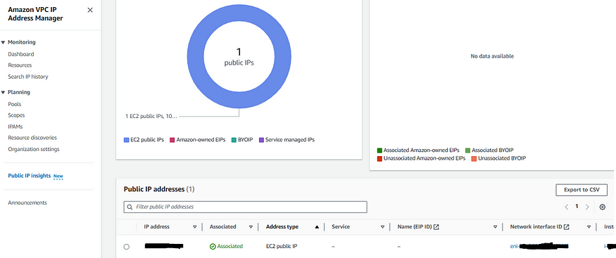The height and width of the screenshot is (258, 616).
Task: Open Network interface ID sort arrow
Action: (589, 227)
